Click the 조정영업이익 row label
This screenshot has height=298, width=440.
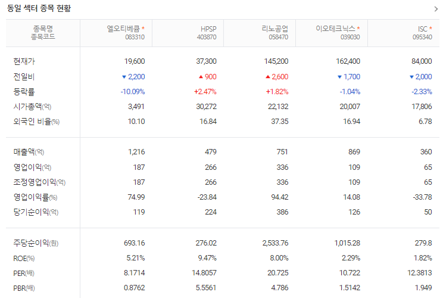39,182
